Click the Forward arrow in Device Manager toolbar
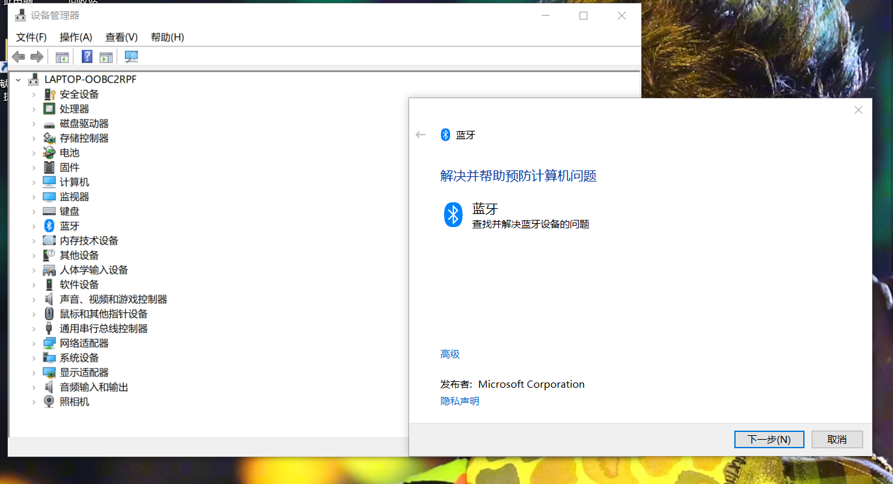 click(36, 57)
